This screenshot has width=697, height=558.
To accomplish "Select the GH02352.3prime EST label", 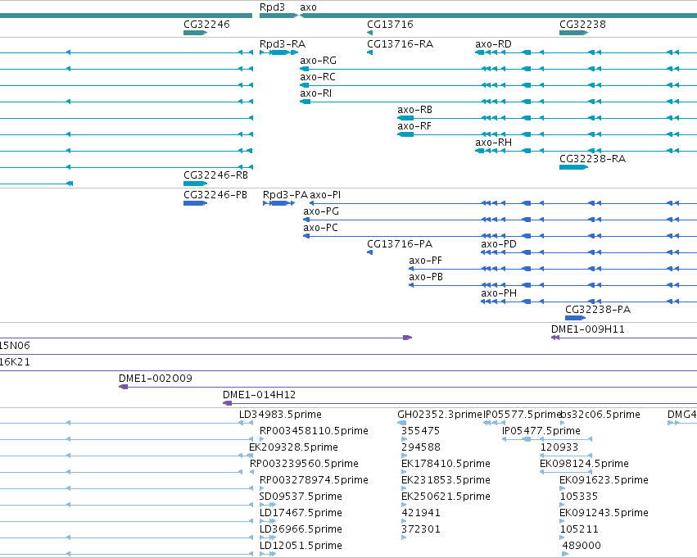I will (440, 415).
